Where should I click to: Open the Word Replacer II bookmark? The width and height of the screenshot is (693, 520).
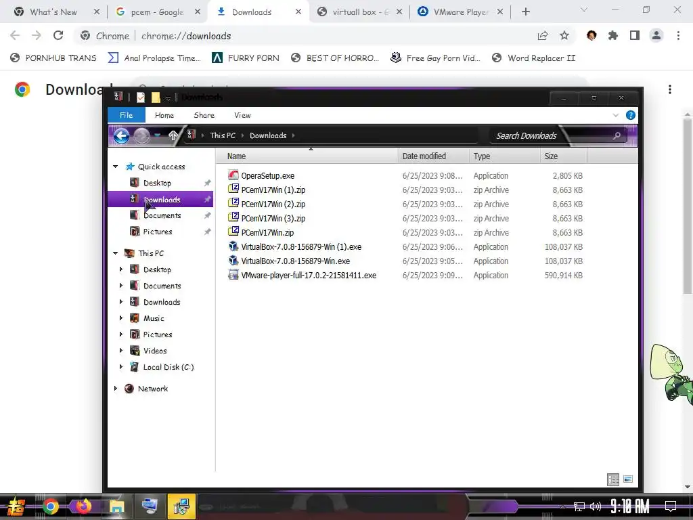point(534,58)
